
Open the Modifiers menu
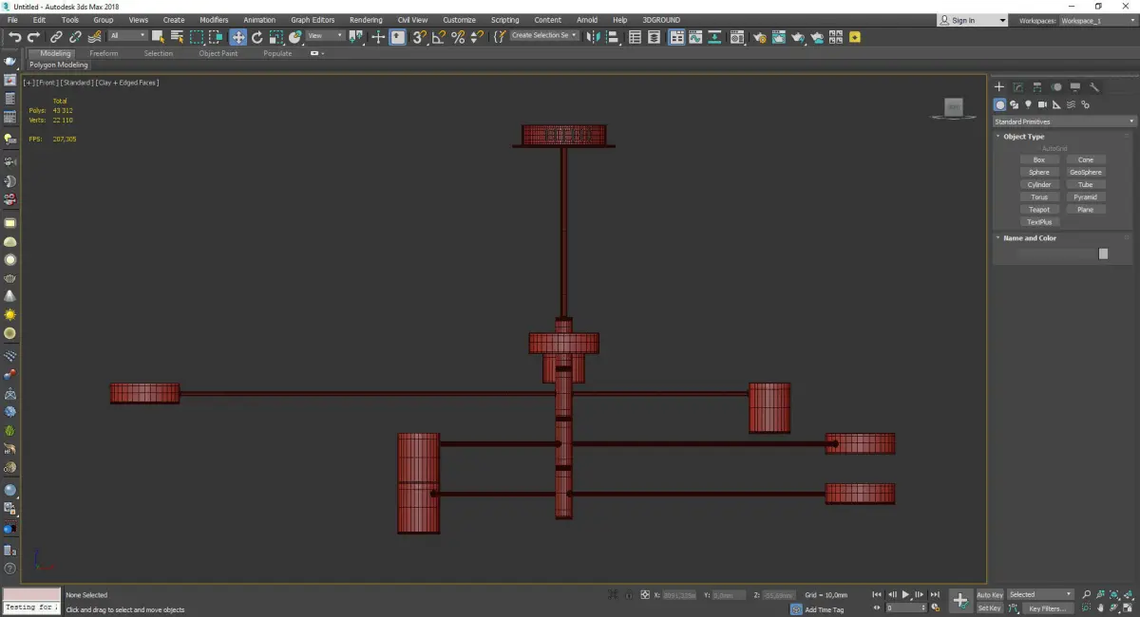tap(214, 20)
